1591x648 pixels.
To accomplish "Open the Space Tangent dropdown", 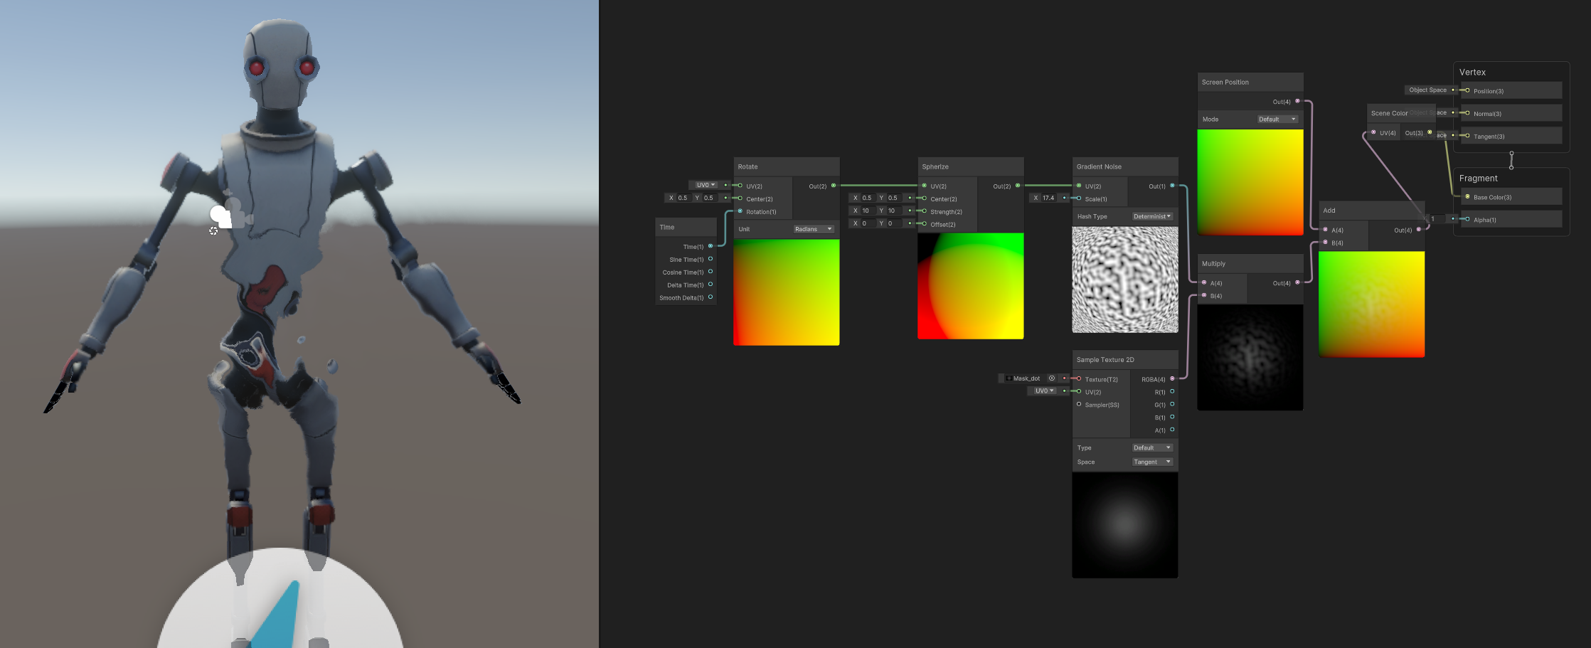I will (1152, 462).
